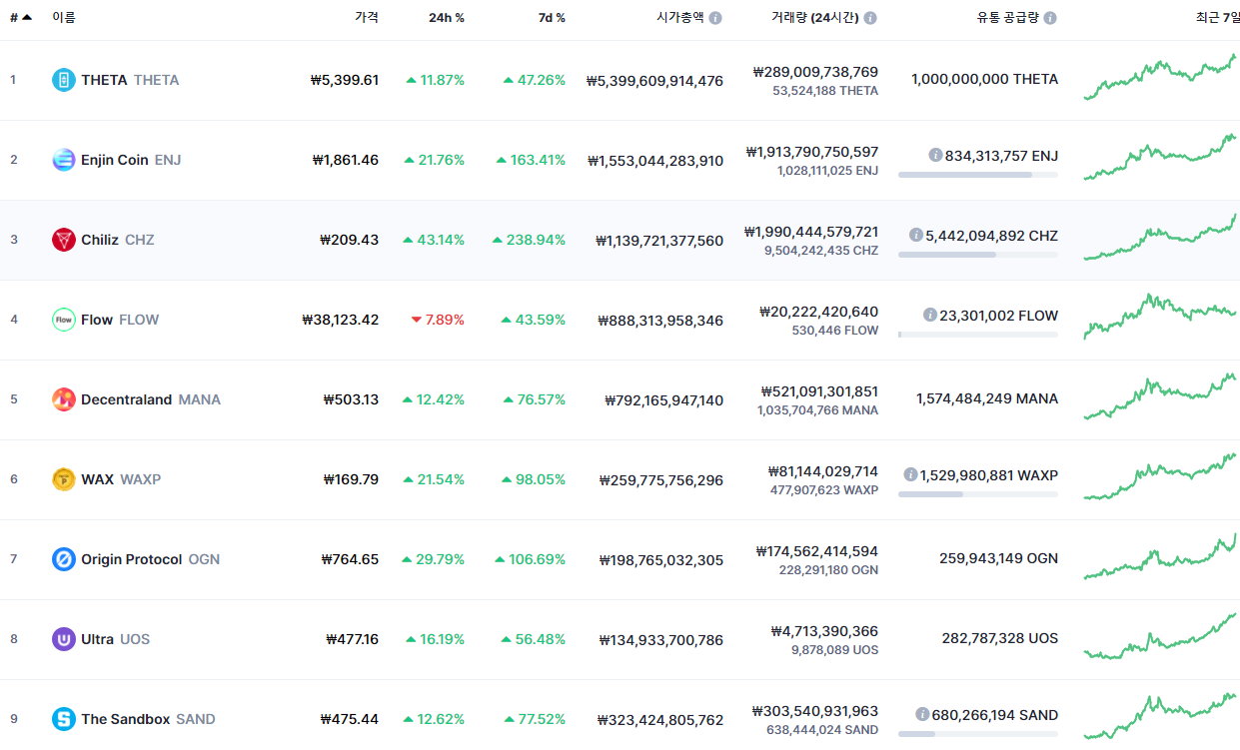
Task: Click the info icon beside 834,313,757 ENJ
Action: tap(935, 155)
